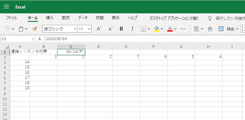Expand alignment options arrow
The width and height of the screenshot is (245, 120).
click(x=202, y=29)
